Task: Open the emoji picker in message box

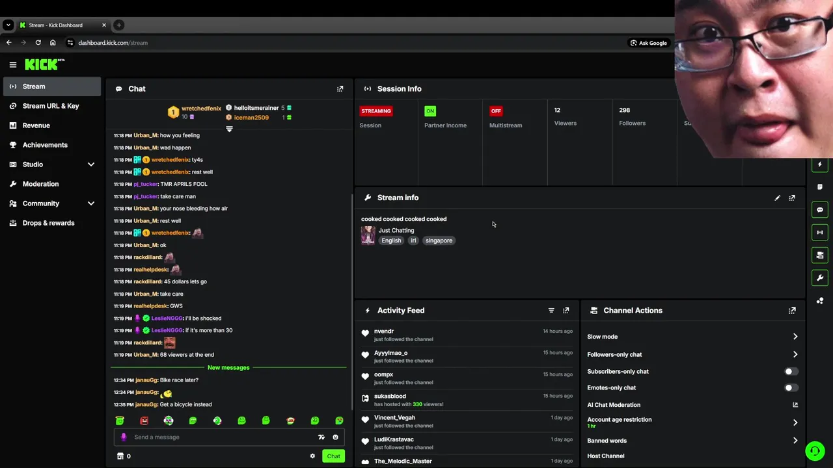Action: coord(336,437)
